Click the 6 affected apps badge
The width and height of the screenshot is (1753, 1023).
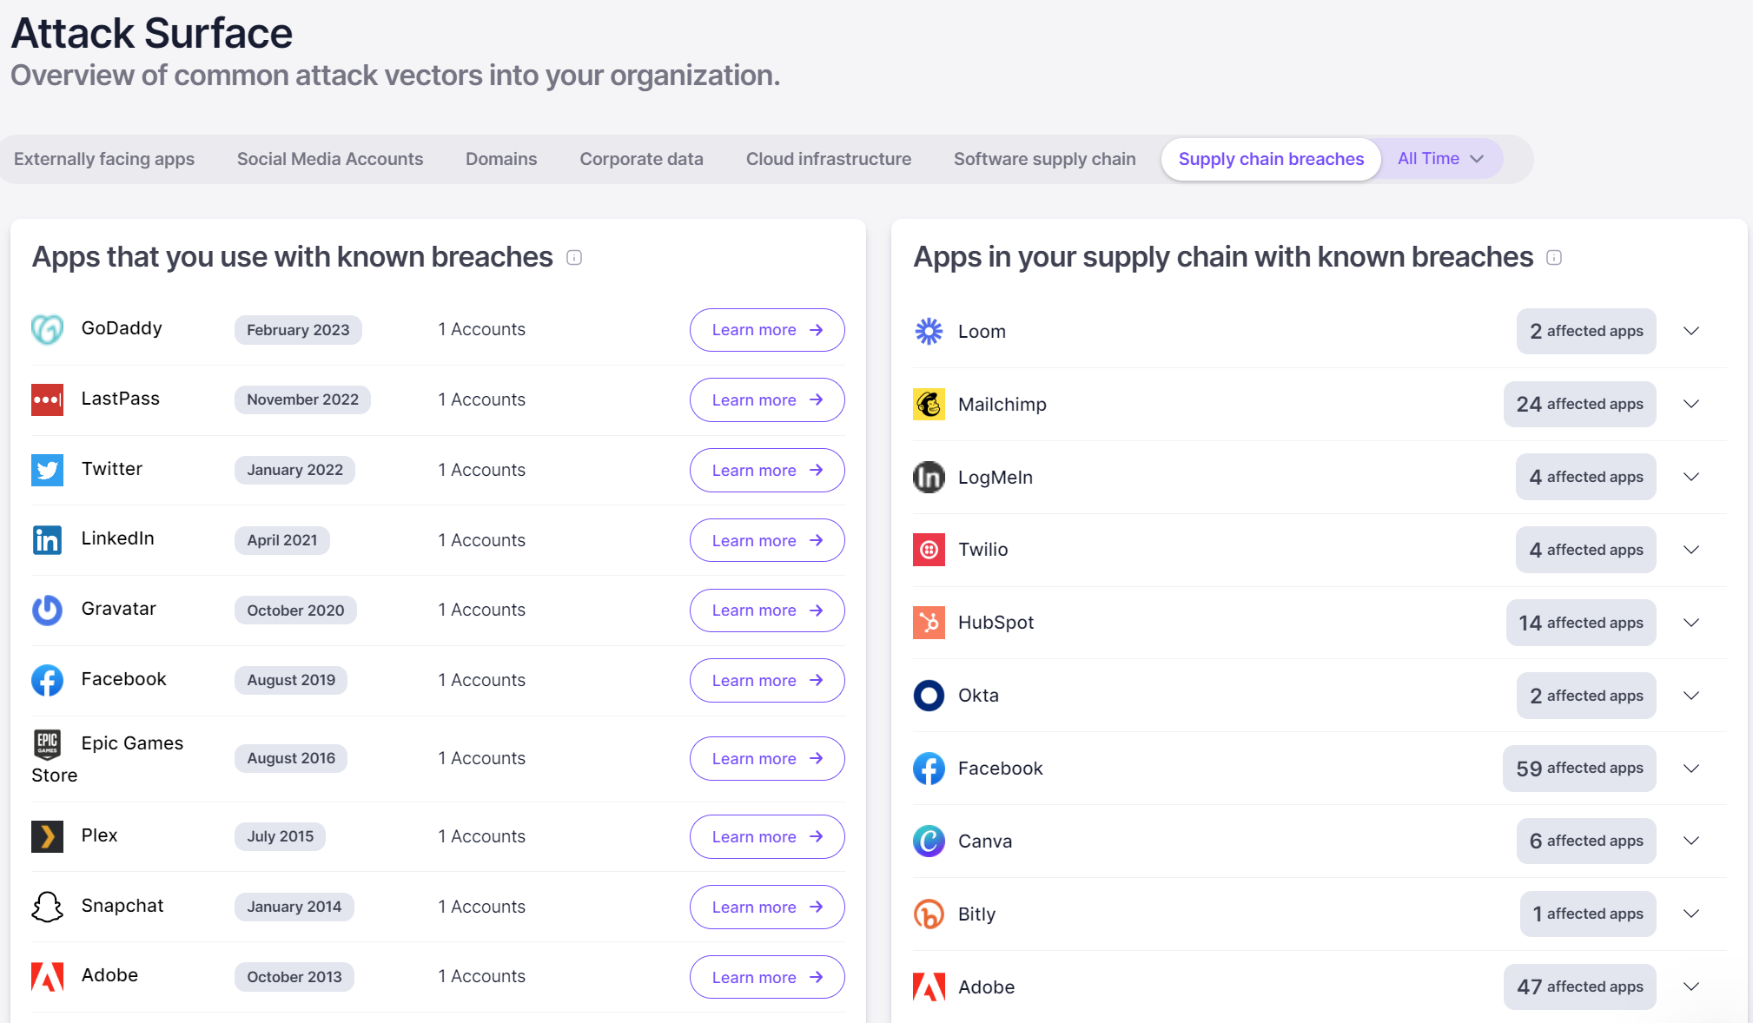pyautogui.click(x=1586, y=841)
